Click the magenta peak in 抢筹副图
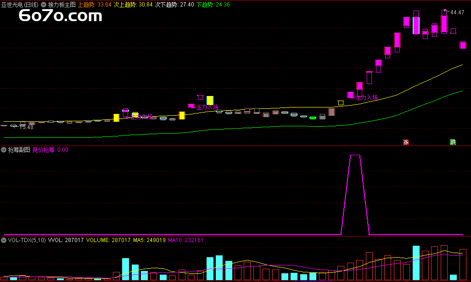Screen dimensions: 471x282 point(355,156)
